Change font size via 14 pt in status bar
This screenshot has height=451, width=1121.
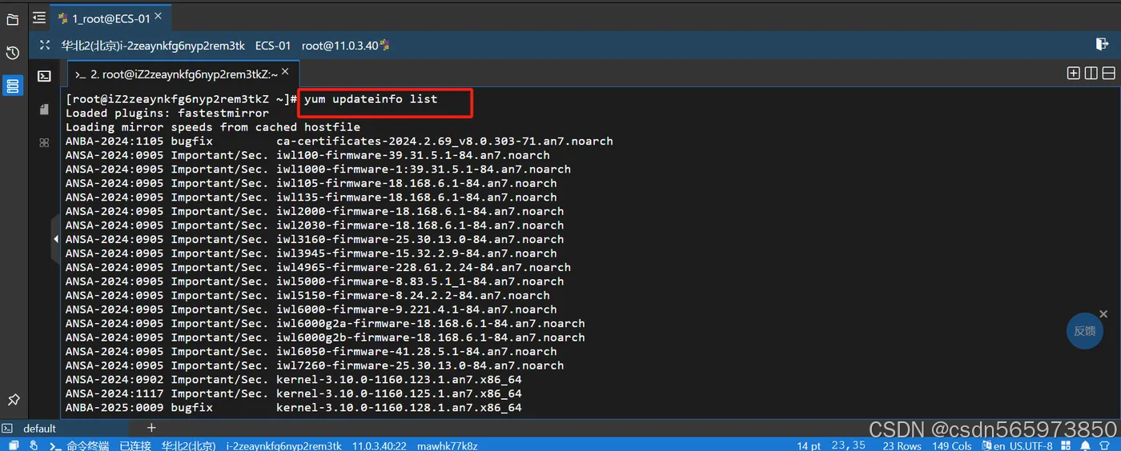pyautogui.click(x=809, y=445)
